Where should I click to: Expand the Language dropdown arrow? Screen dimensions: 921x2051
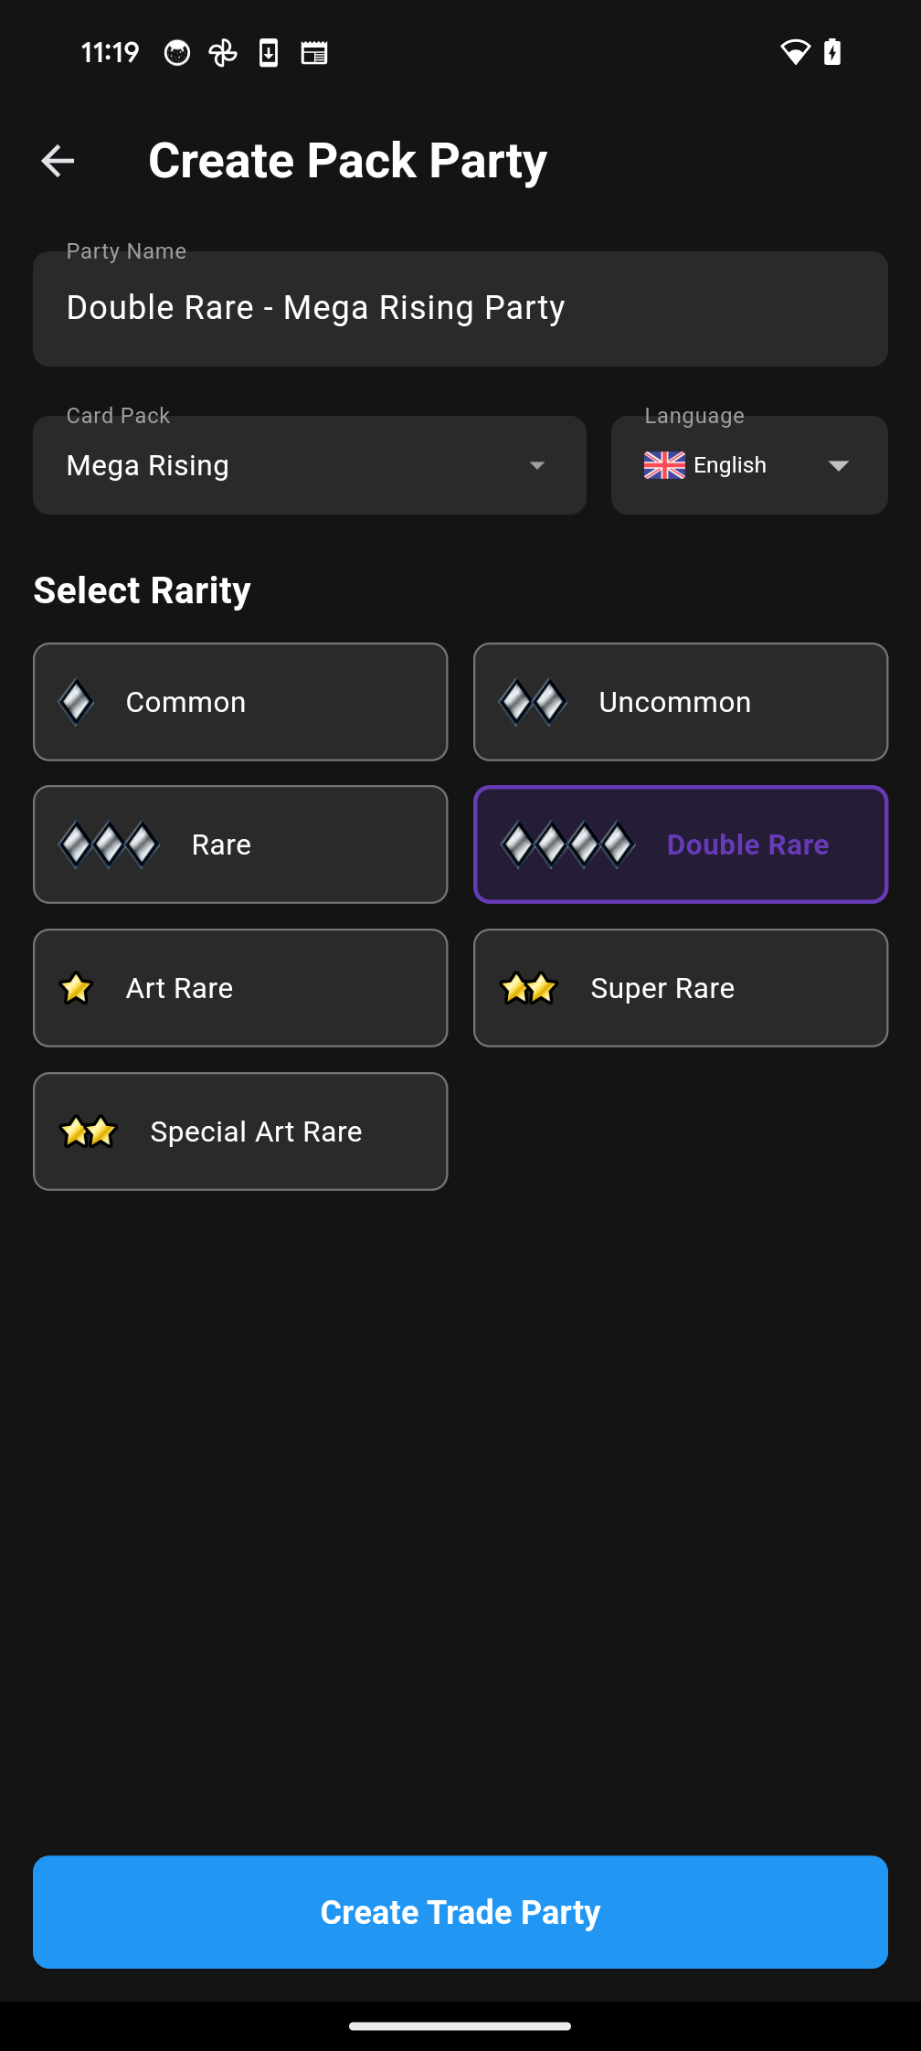click(838, 465)
